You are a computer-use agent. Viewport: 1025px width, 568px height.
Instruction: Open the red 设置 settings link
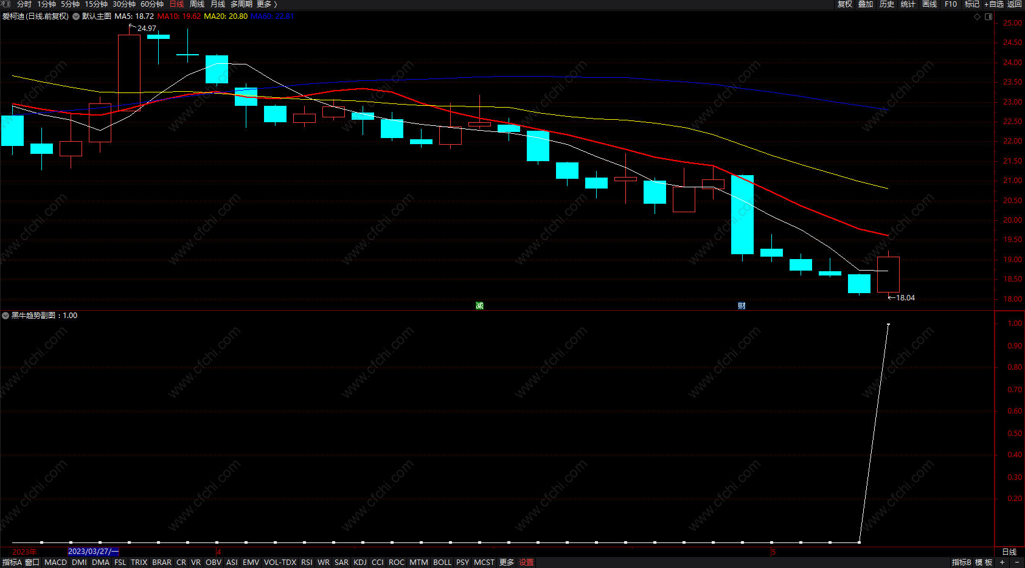(x=526, y=563)
